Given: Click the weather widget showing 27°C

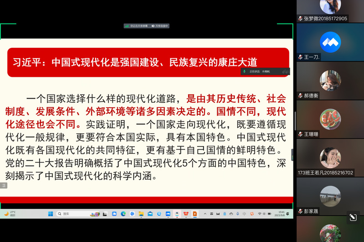Looking at the screenshot, I should coord(10,214).
